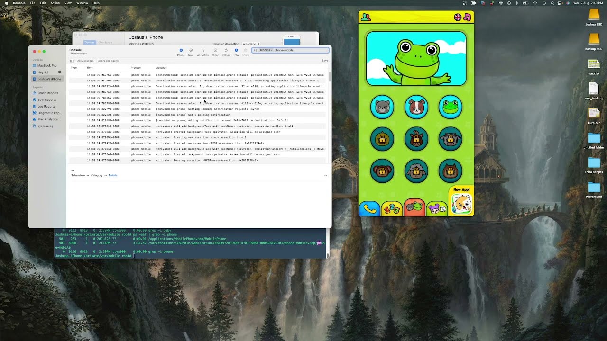Open the View menu
The image size is (607, 341).
(68, 3)
